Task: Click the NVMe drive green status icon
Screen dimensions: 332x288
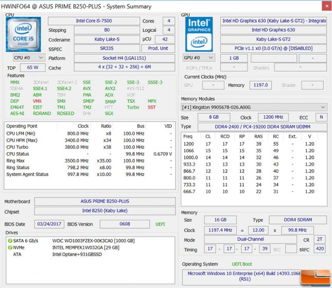Action: 10,247
